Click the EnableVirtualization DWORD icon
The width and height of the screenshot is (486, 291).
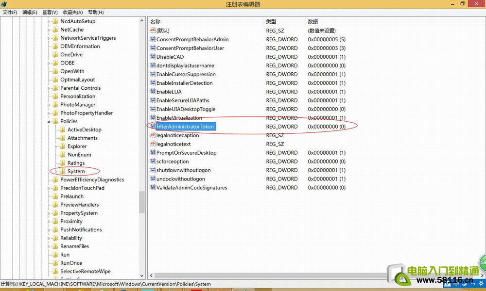click(x=153, y=117)
